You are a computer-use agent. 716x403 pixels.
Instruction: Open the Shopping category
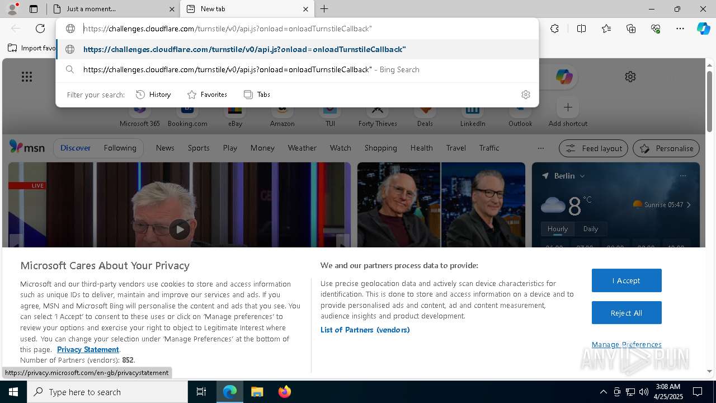380,148
